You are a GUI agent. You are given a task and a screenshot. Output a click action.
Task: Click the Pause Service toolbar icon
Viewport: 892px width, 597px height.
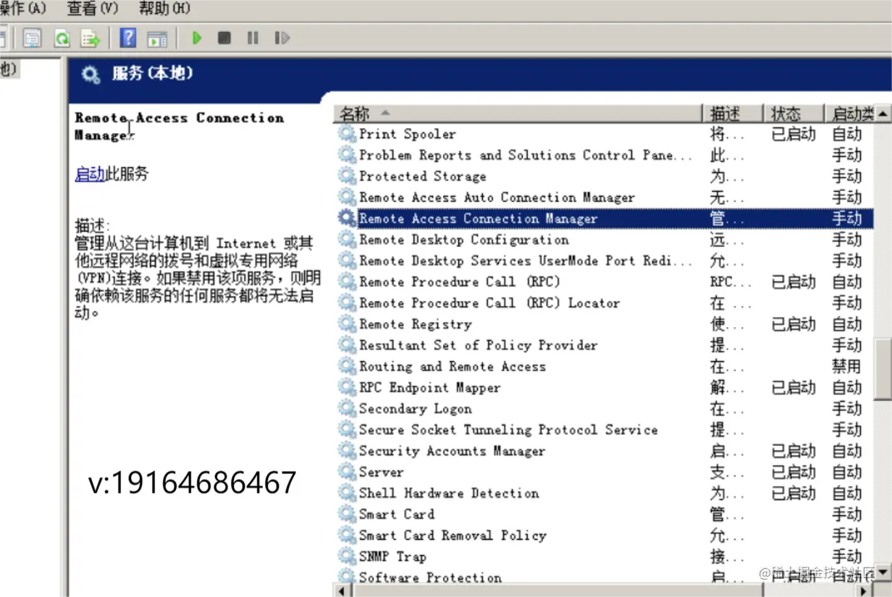click(x=252, y=38)
